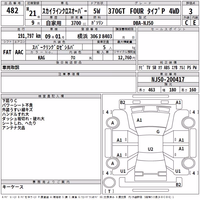200x200 pixels.
Task: Select the car name スカイラインクロスオーバー
Action: tap(65, 11)
